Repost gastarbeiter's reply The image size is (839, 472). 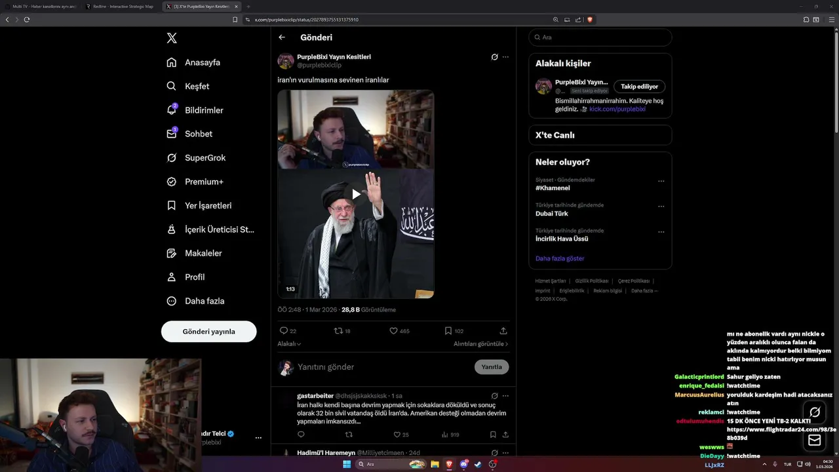349,435
